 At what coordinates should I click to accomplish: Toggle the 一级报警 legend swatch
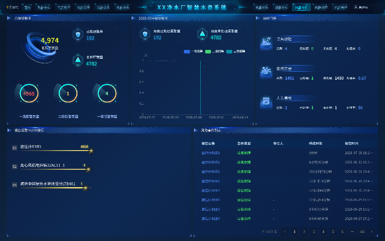tap(187, 51)
